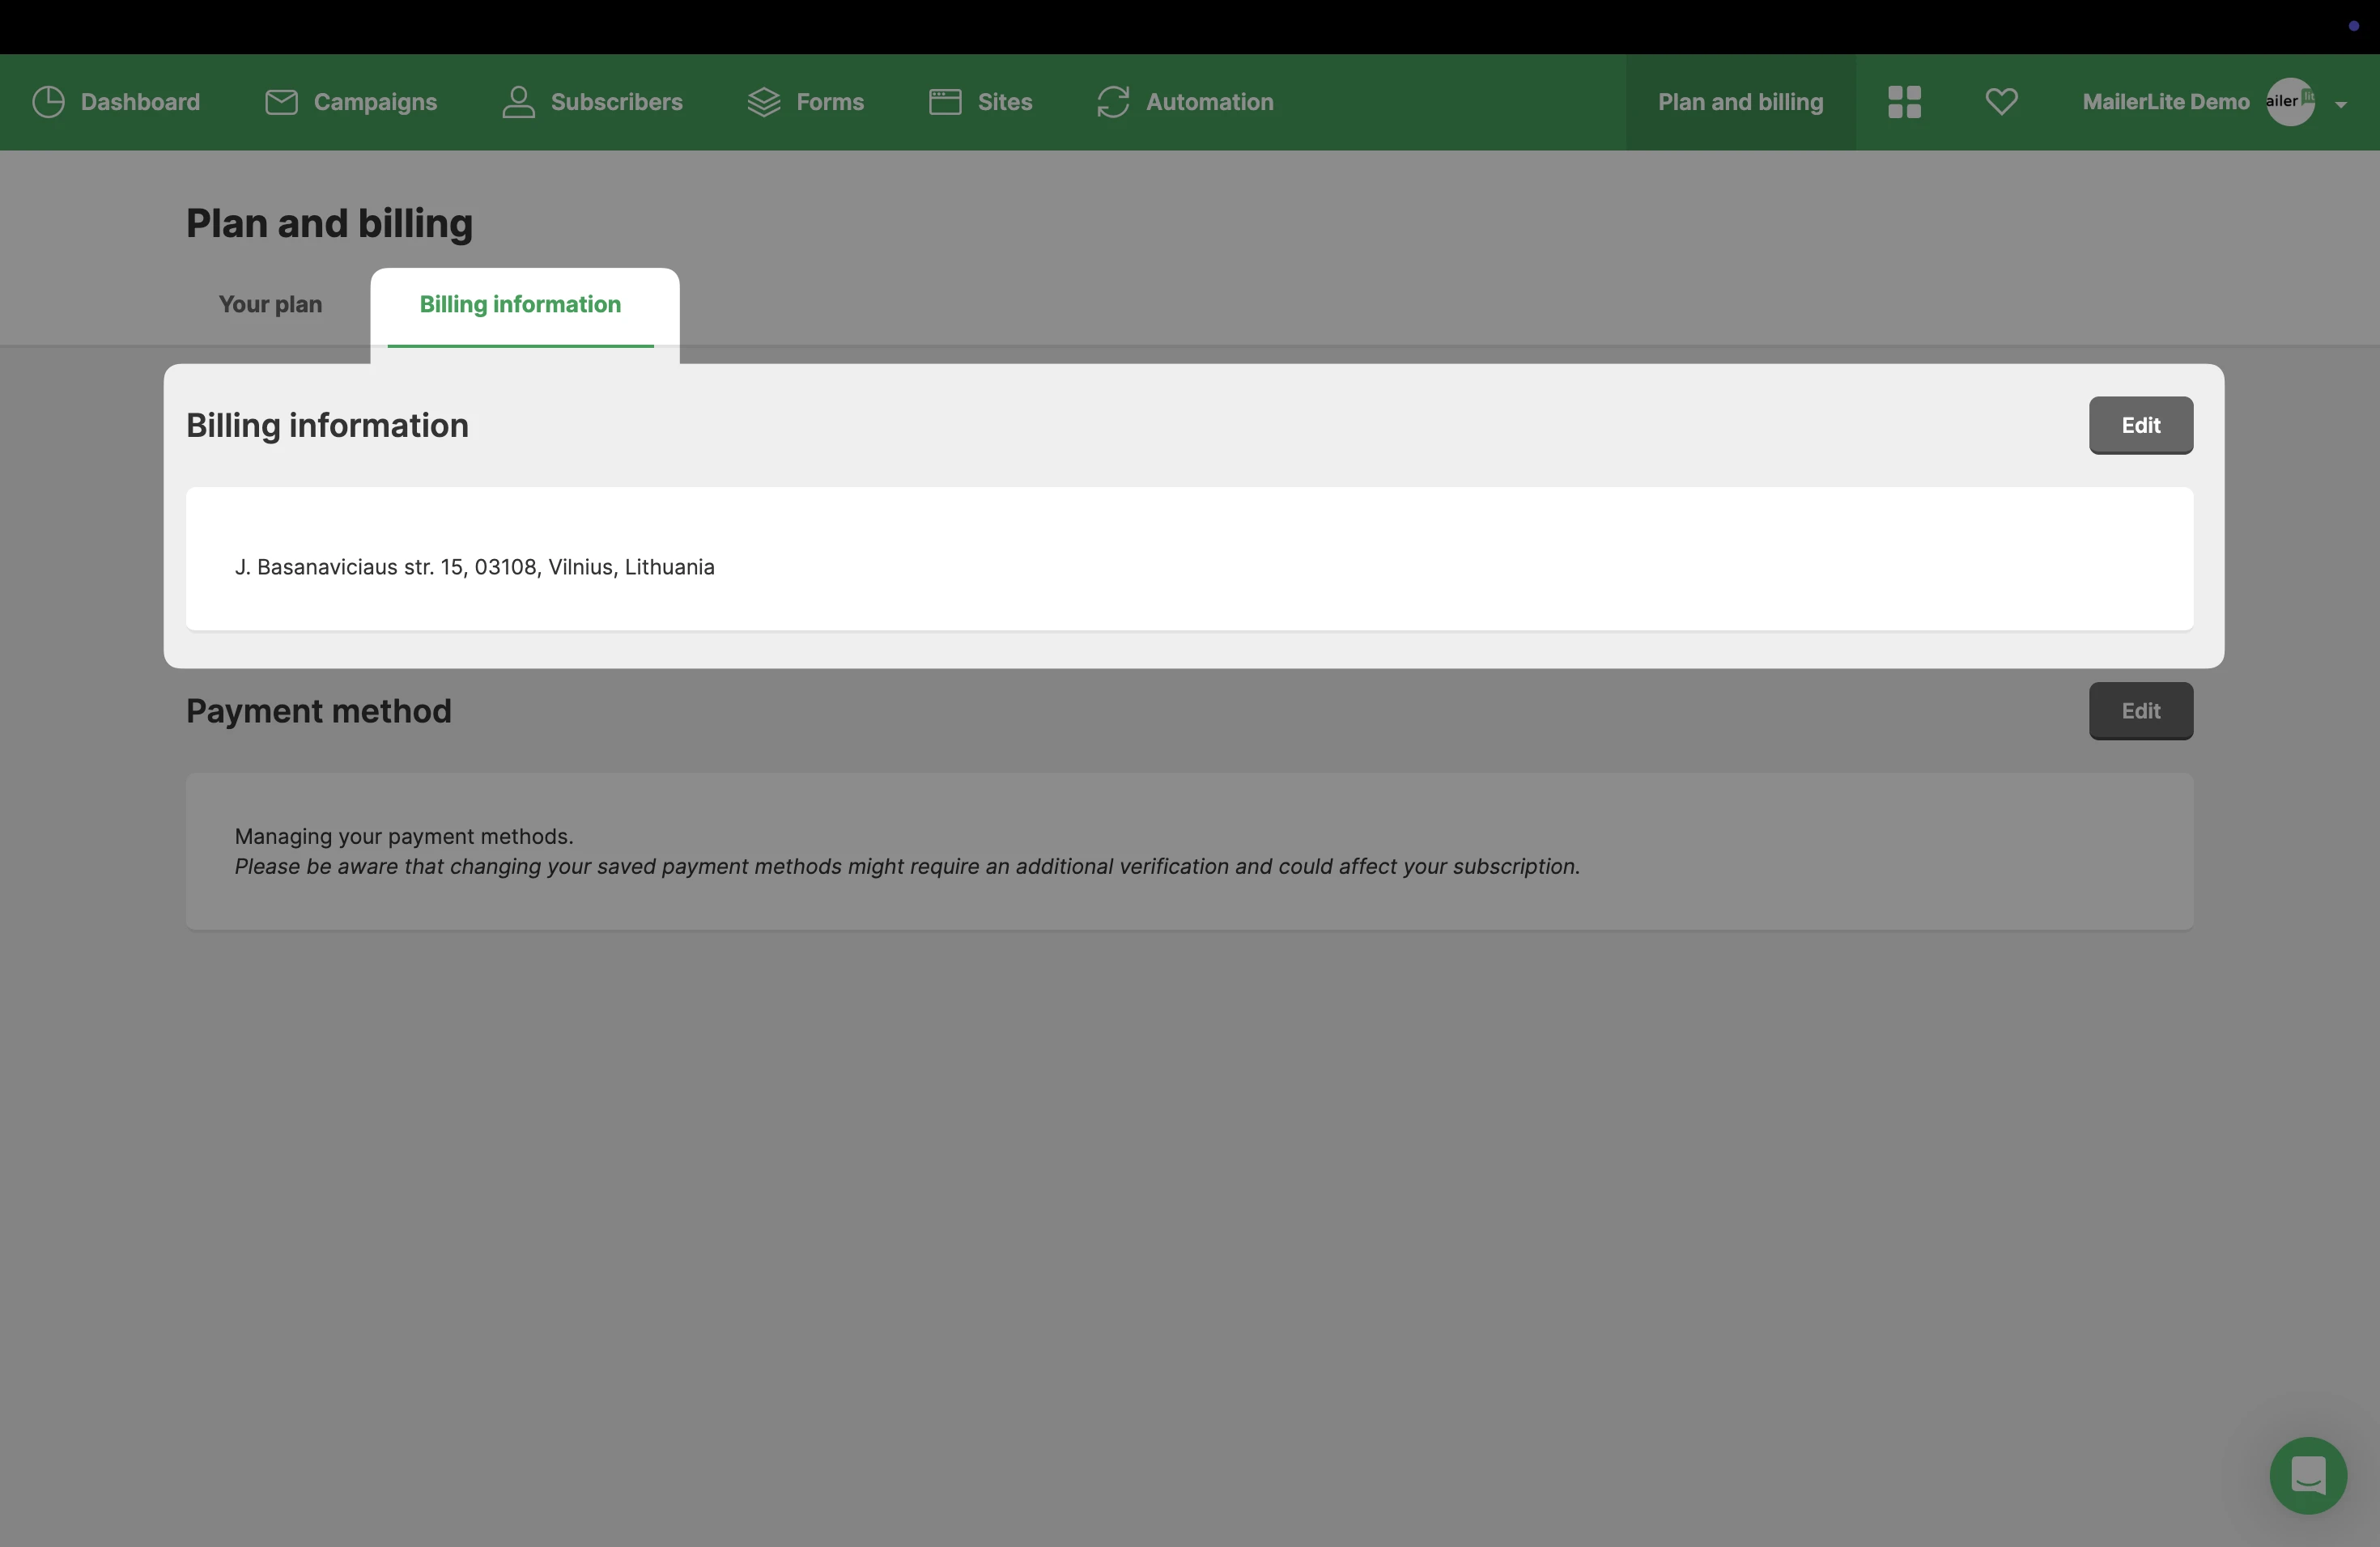Click the Forms layers icon
The width and height of the screenshot is (2380, 1547).
point(764,102)
